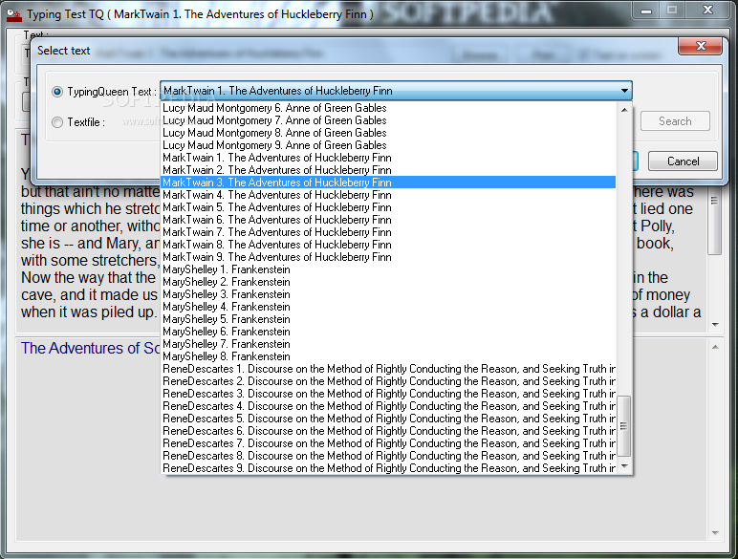Click the dropdown list scrollbar thumb

click(624, 426)
